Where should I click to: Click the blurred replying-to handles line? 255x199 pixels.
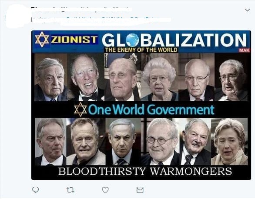[x=101, y=20]
